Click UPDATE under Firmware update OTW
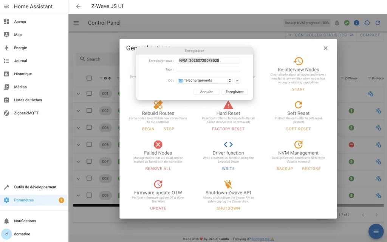This screenshot has height=242, width=387. pos(158,208)
